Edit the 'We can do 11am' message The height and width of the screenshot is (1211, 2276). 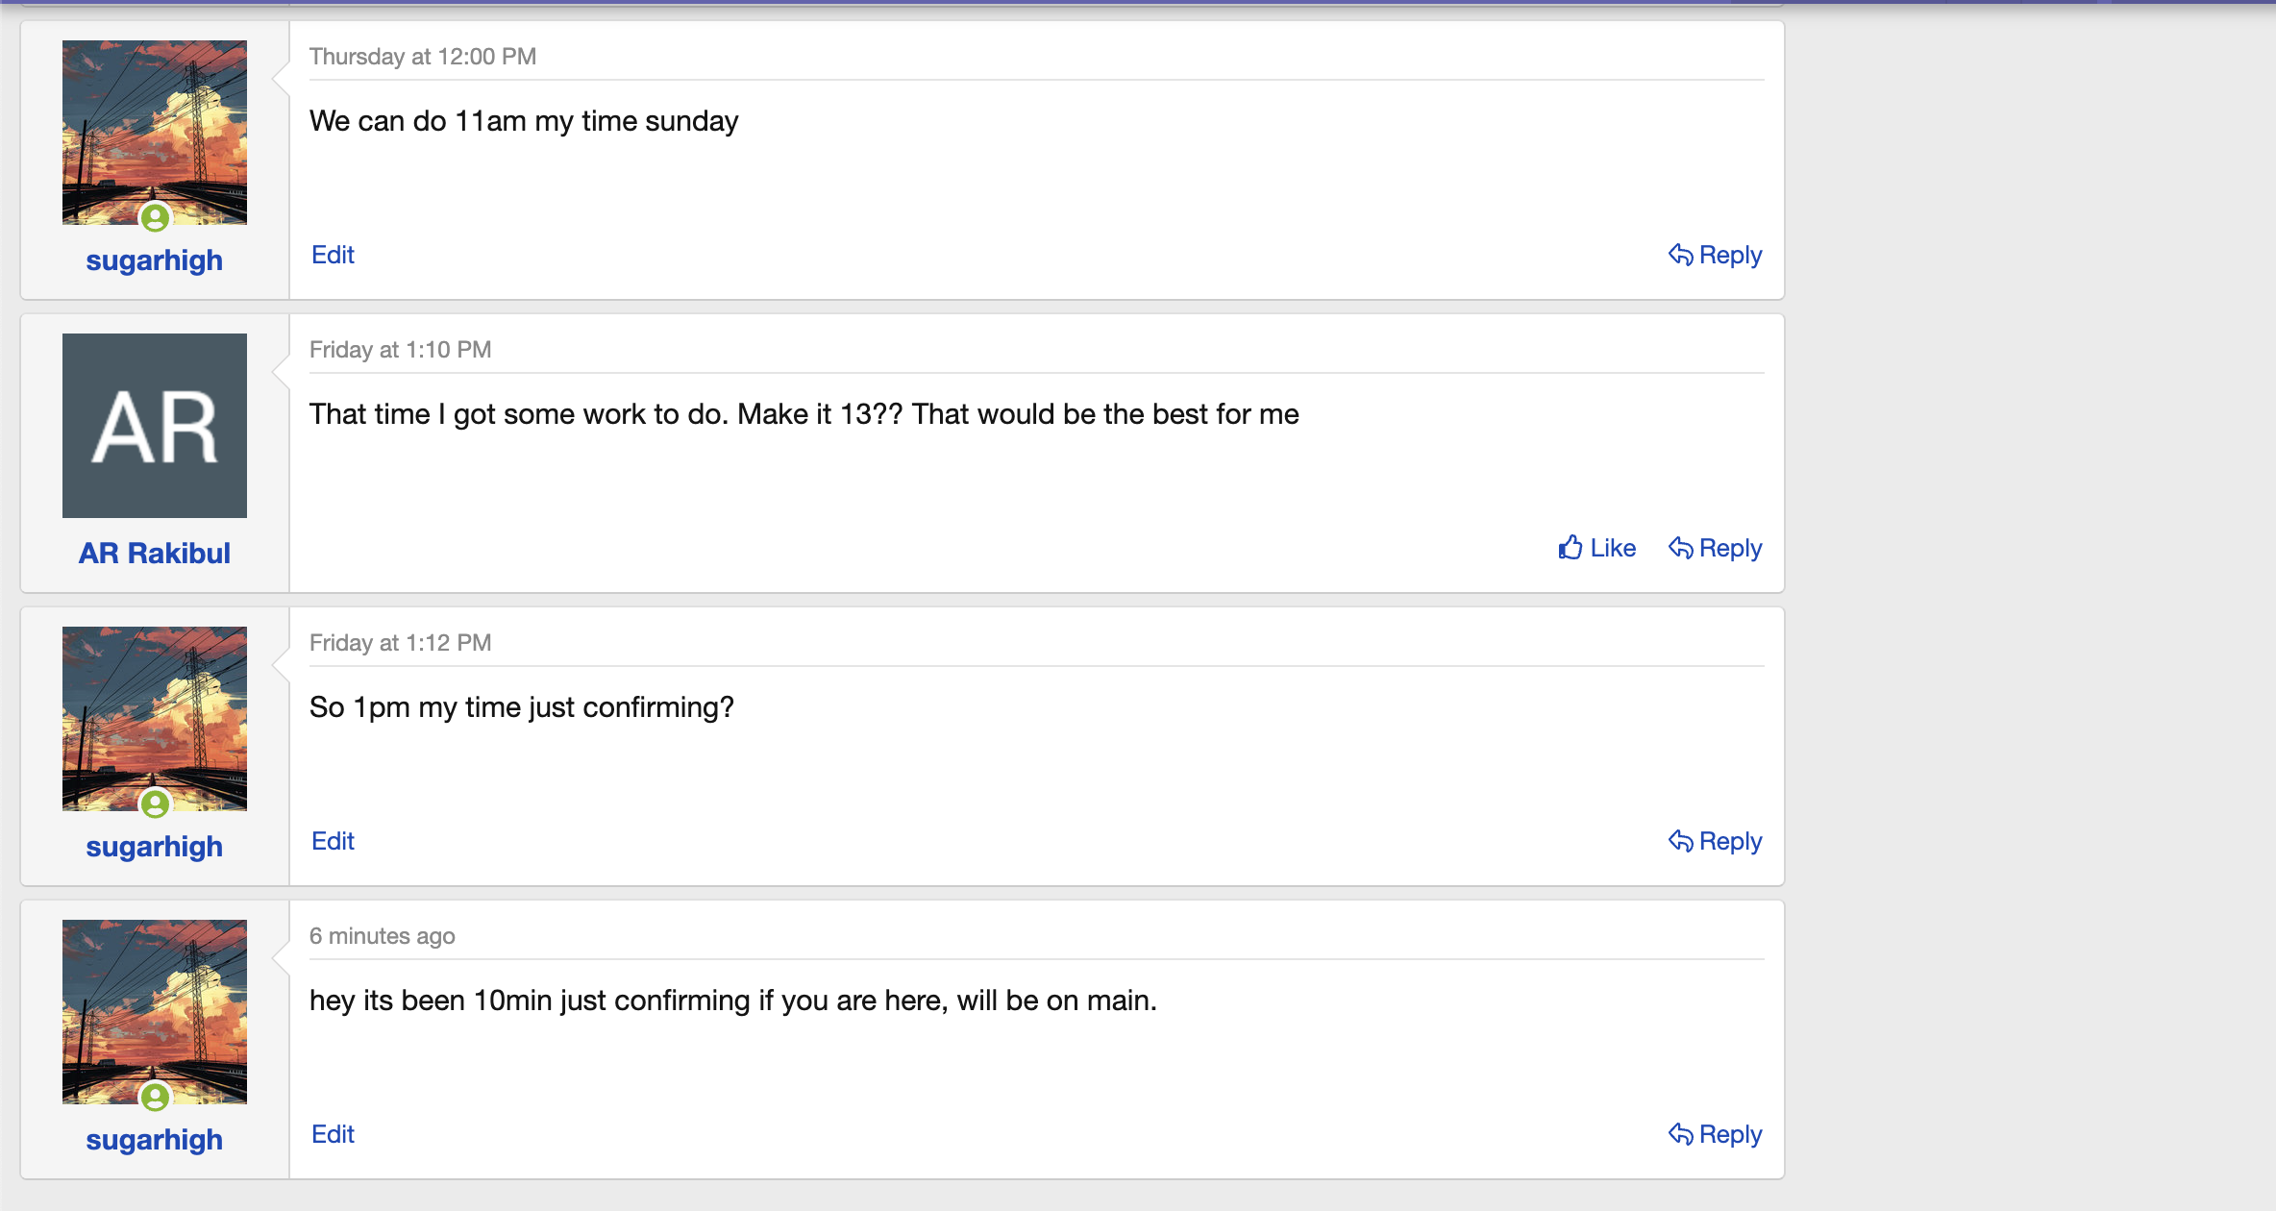[333, 255]
